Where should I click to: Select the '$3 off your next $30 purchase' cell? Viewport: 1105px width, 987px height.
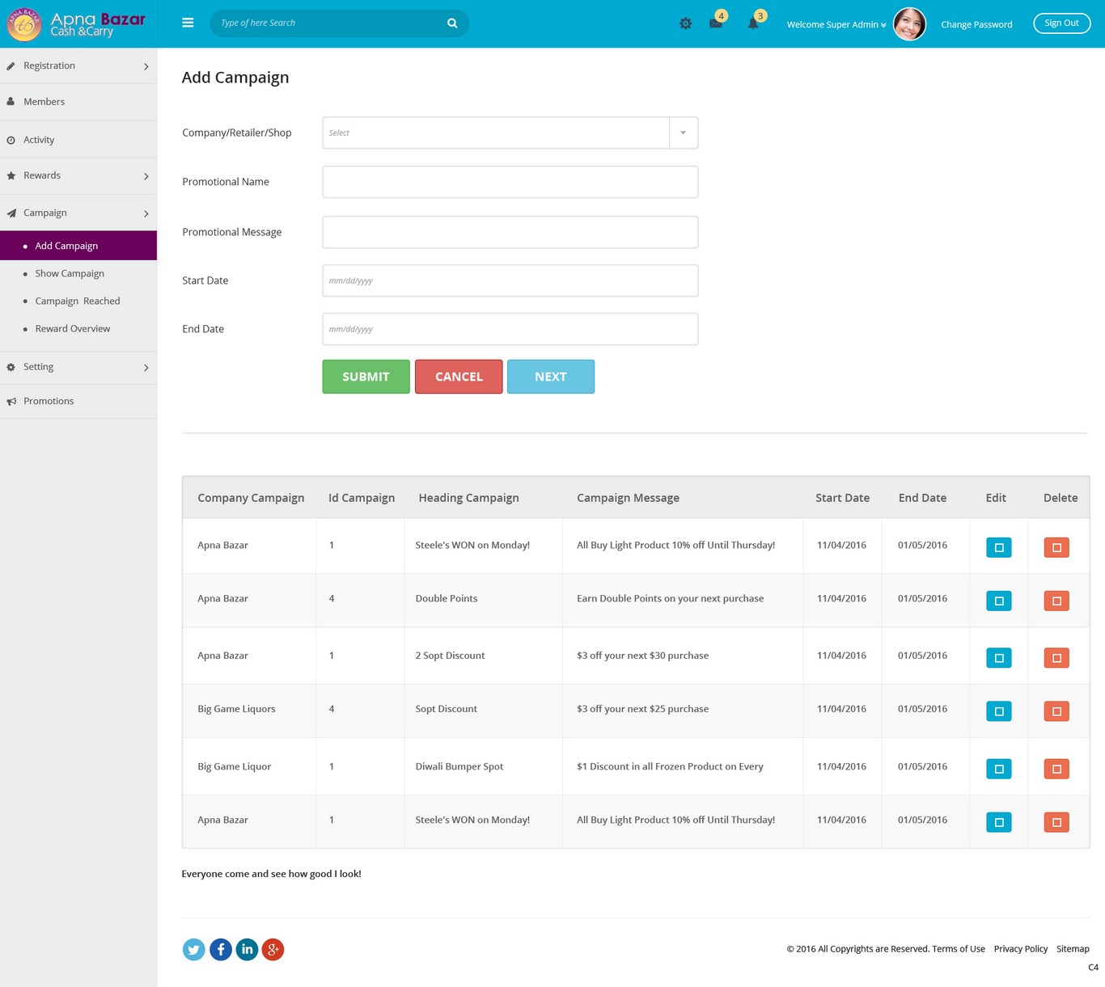642,656
